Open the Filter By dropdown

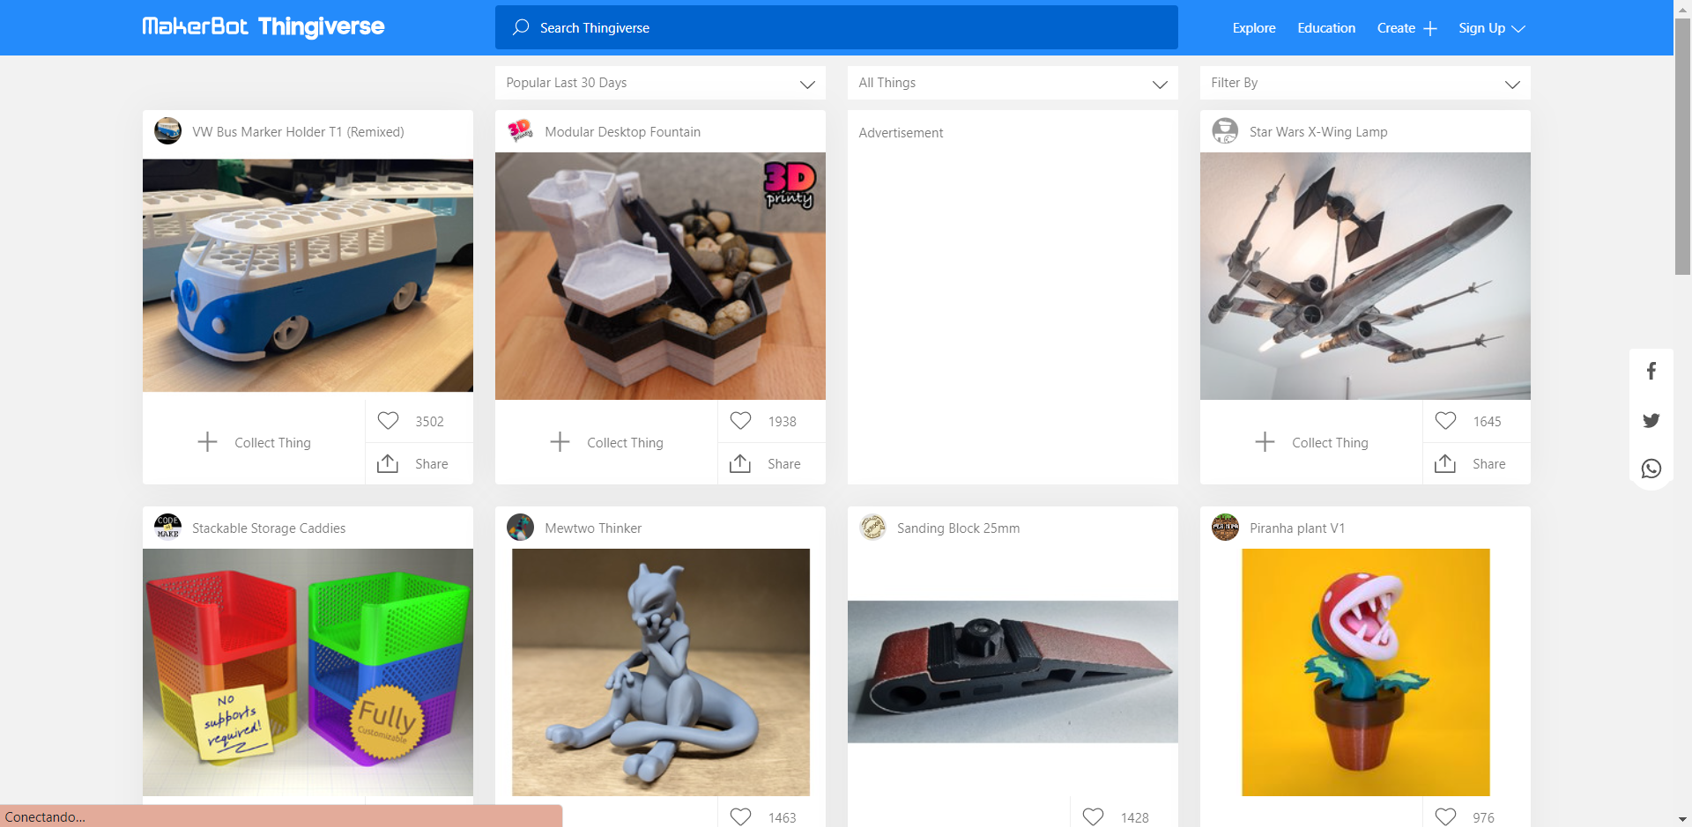point(1365,83)
